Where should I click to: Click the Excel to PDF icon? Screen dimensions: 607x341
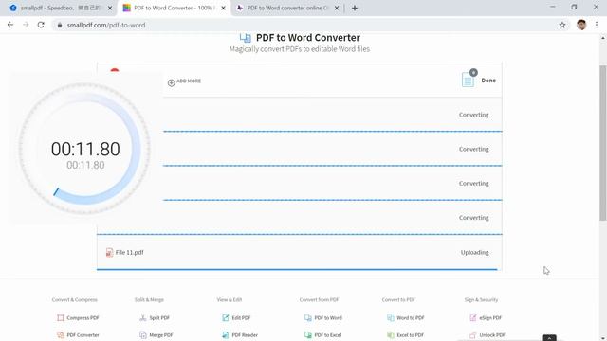click(x=390, y=334)
